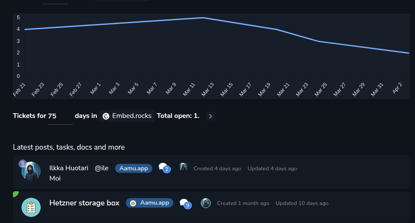Open the Embed.rocks project selector

(127, 116)
